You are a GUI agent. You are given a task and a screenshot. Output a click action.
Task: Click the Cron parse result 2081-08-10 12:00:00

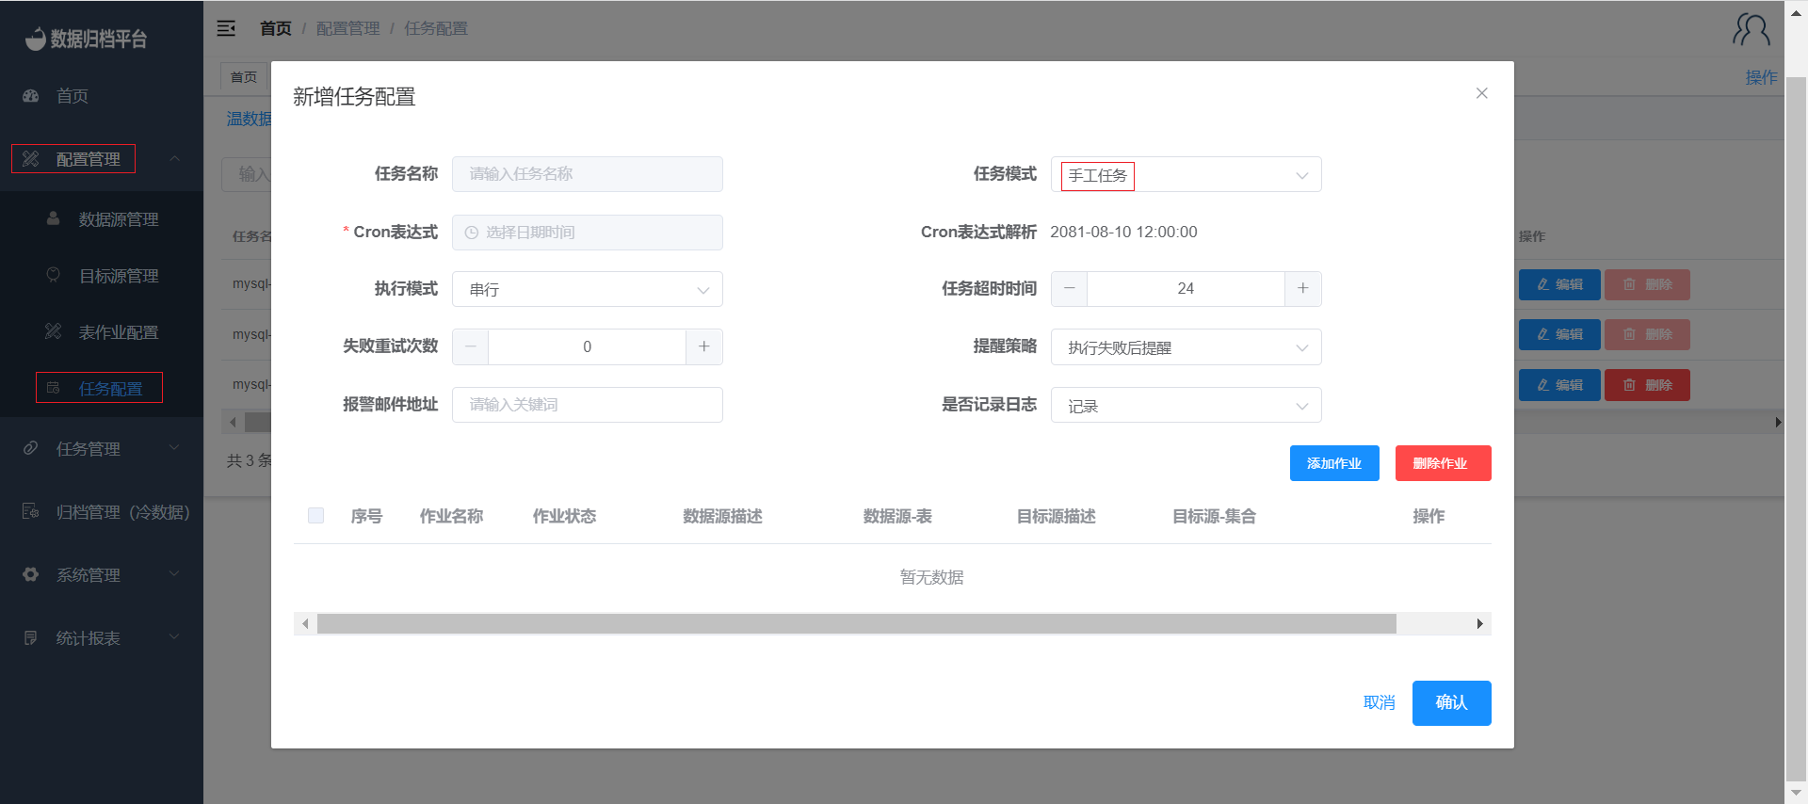point(1123,233)
